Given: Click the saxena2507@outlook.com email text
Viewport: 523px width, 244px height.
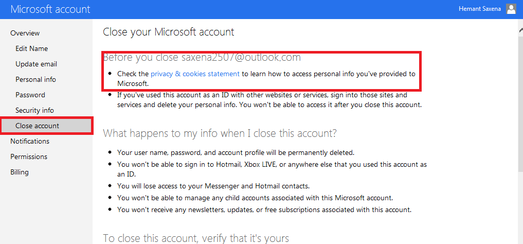Looking at the screenshot, I should (x=241, y=57).
